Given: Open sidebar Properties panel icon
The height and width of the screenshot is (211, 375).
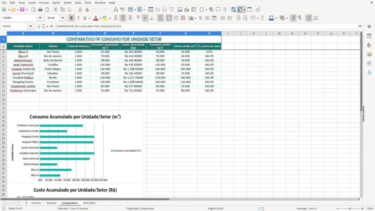Looking at the screenshot, I should click(369, 36).
